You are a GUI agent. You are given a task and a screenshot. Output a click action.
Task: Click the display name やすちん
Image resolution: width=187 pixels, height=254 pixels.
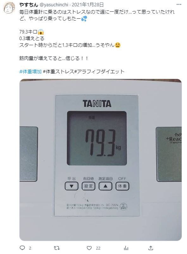pyautogui.click(x=28, y=5)
